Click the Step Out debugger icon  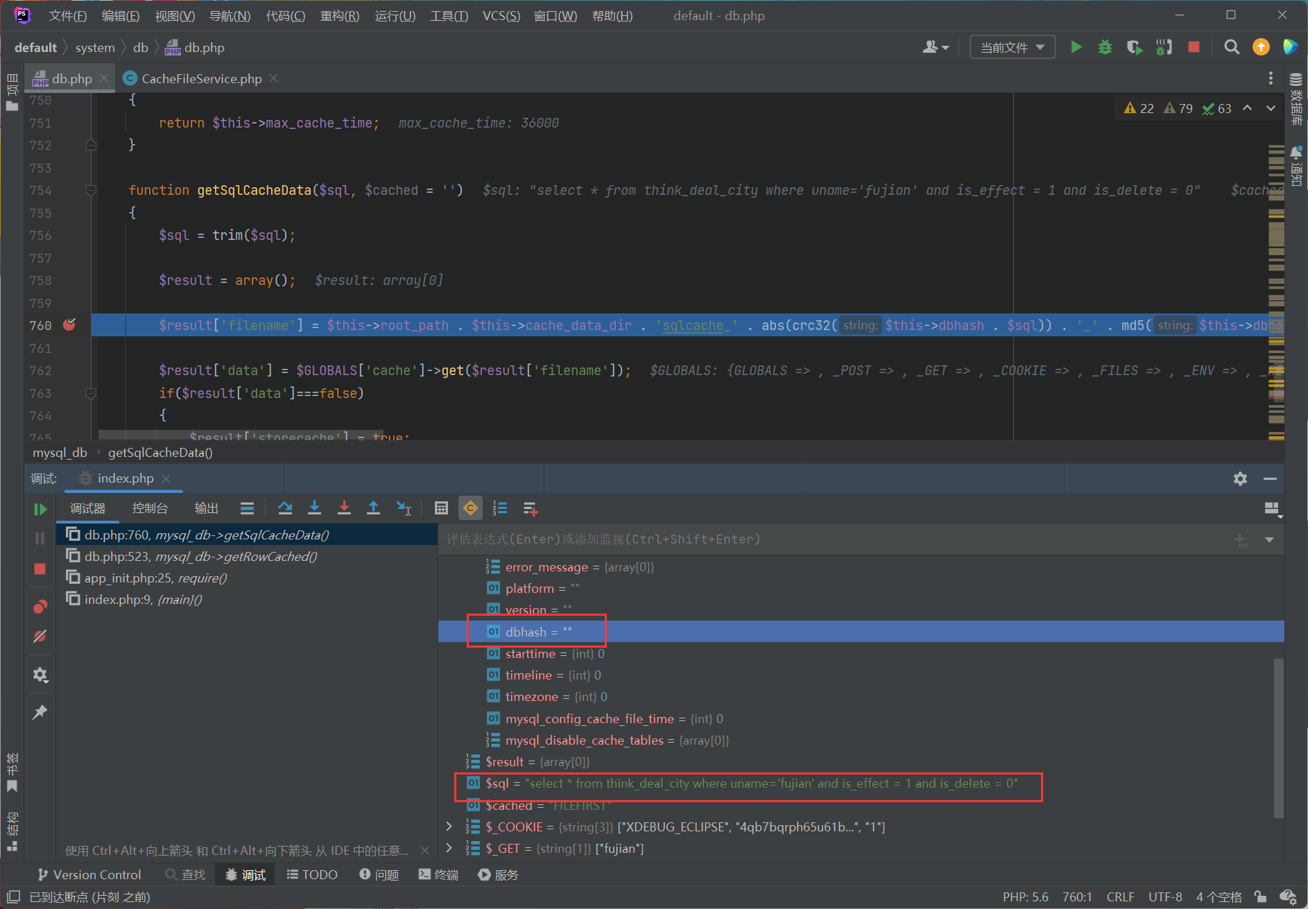373,508
